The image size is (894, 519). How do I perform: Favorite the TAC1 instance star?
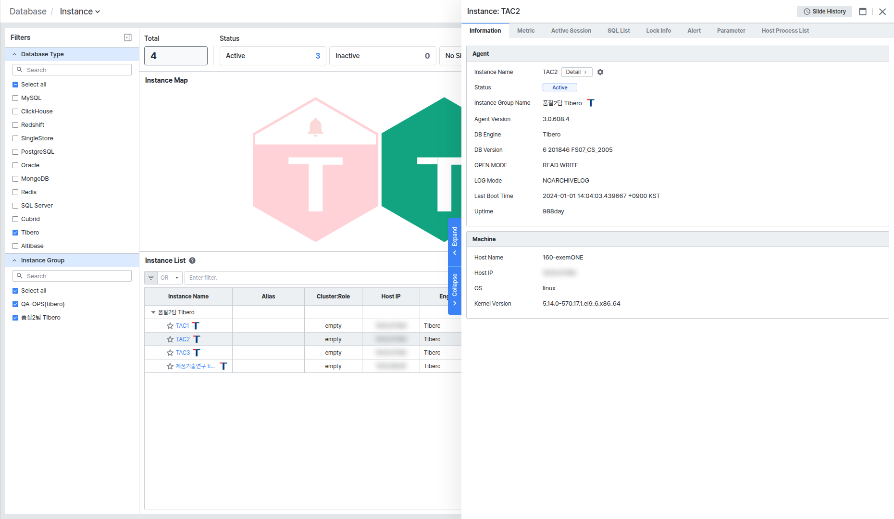170,326
